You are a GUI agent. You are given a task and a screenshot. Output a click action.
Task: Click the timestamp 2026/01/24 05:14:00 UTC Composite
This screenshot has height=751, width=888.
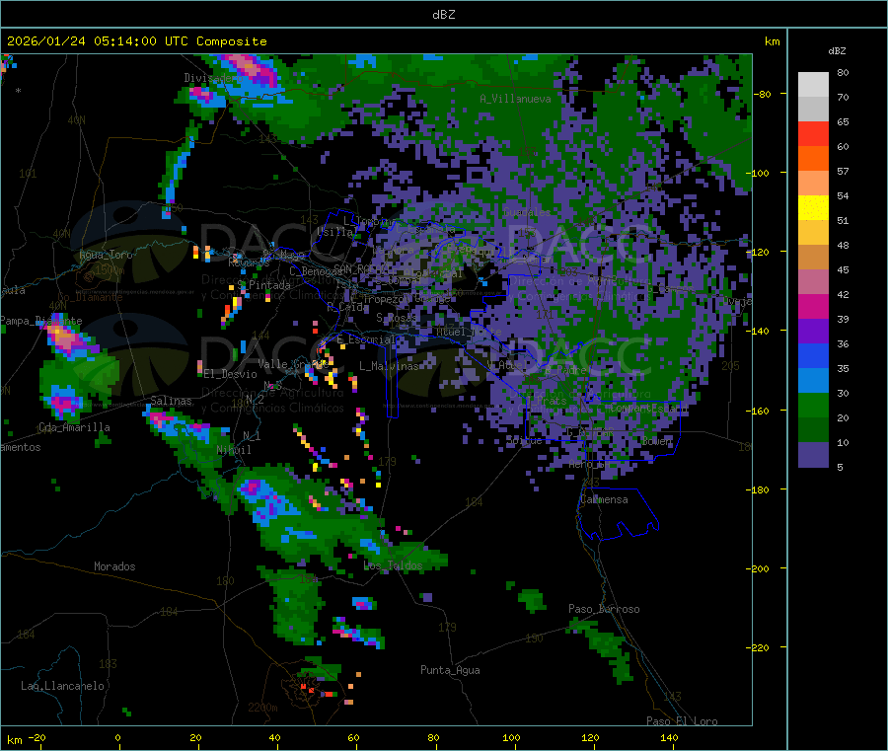pos(137,41)
